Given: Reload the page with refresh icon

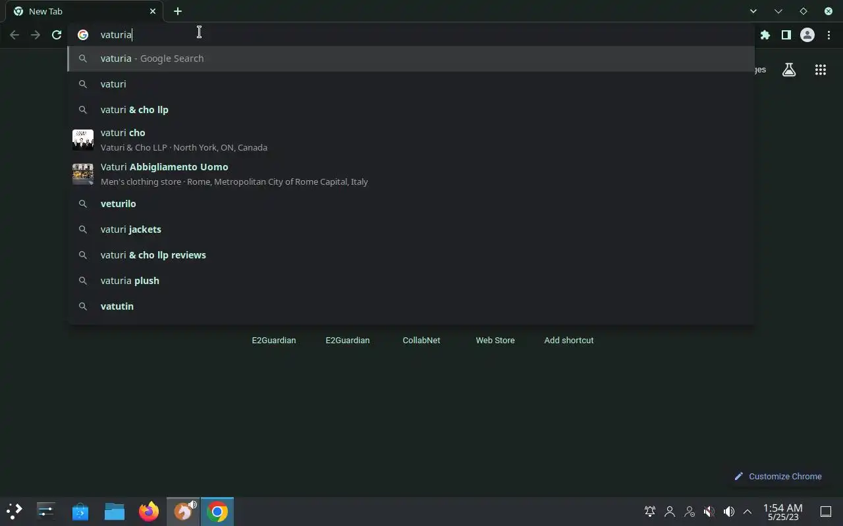Looking at the screenshot, I should point(57,35).
